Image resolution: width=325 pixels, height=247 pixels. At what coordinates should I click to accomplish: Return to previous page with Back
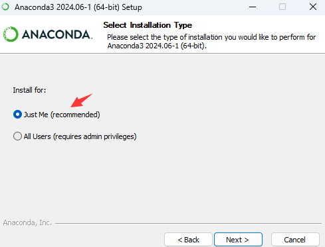click(188, 240)
